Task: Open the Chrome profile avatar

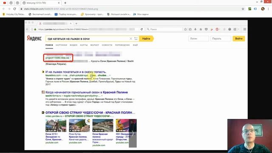Action: coord(263,9)
